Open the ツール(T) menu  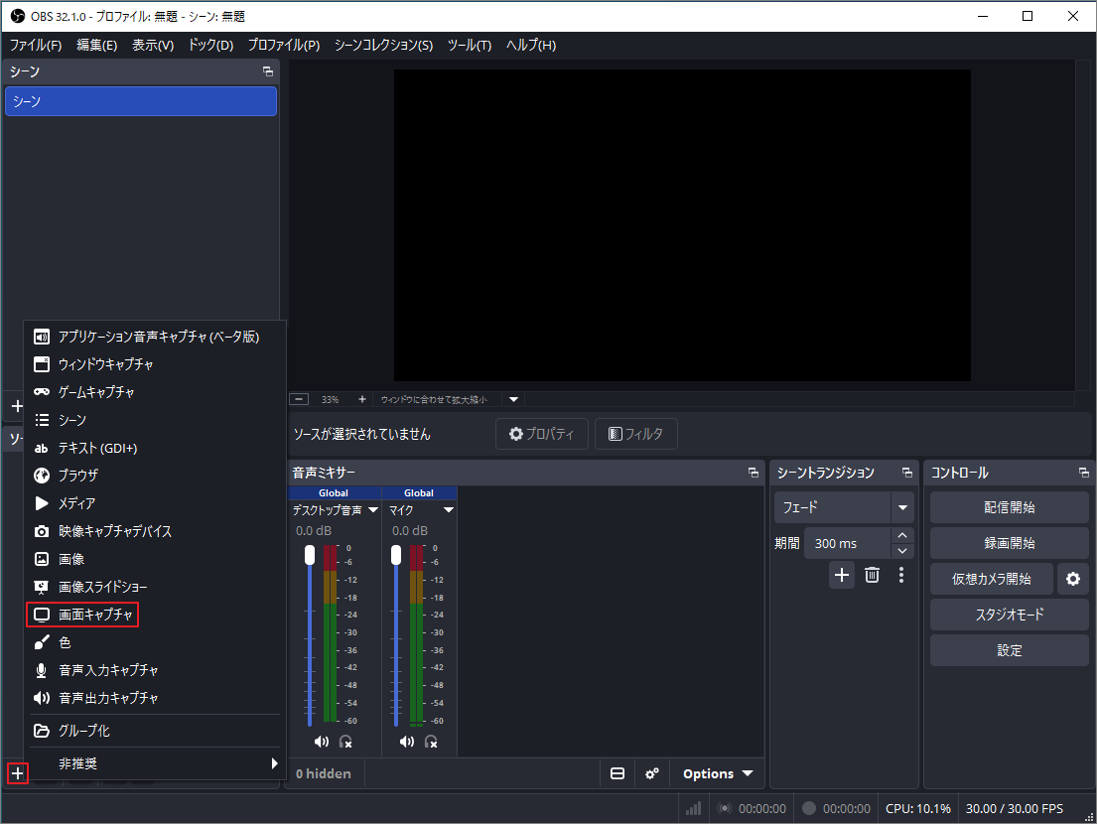pos(469,45)
